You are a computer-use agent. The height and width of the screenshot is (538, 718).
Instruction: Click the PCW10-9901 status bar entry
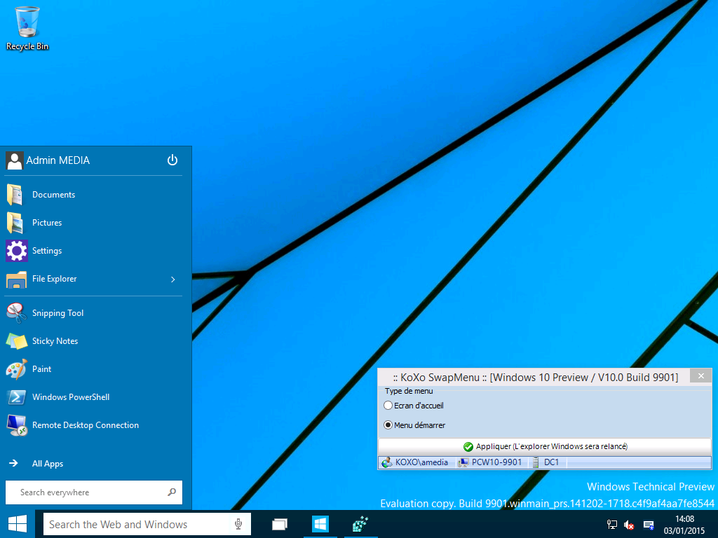tap(490, 462)
